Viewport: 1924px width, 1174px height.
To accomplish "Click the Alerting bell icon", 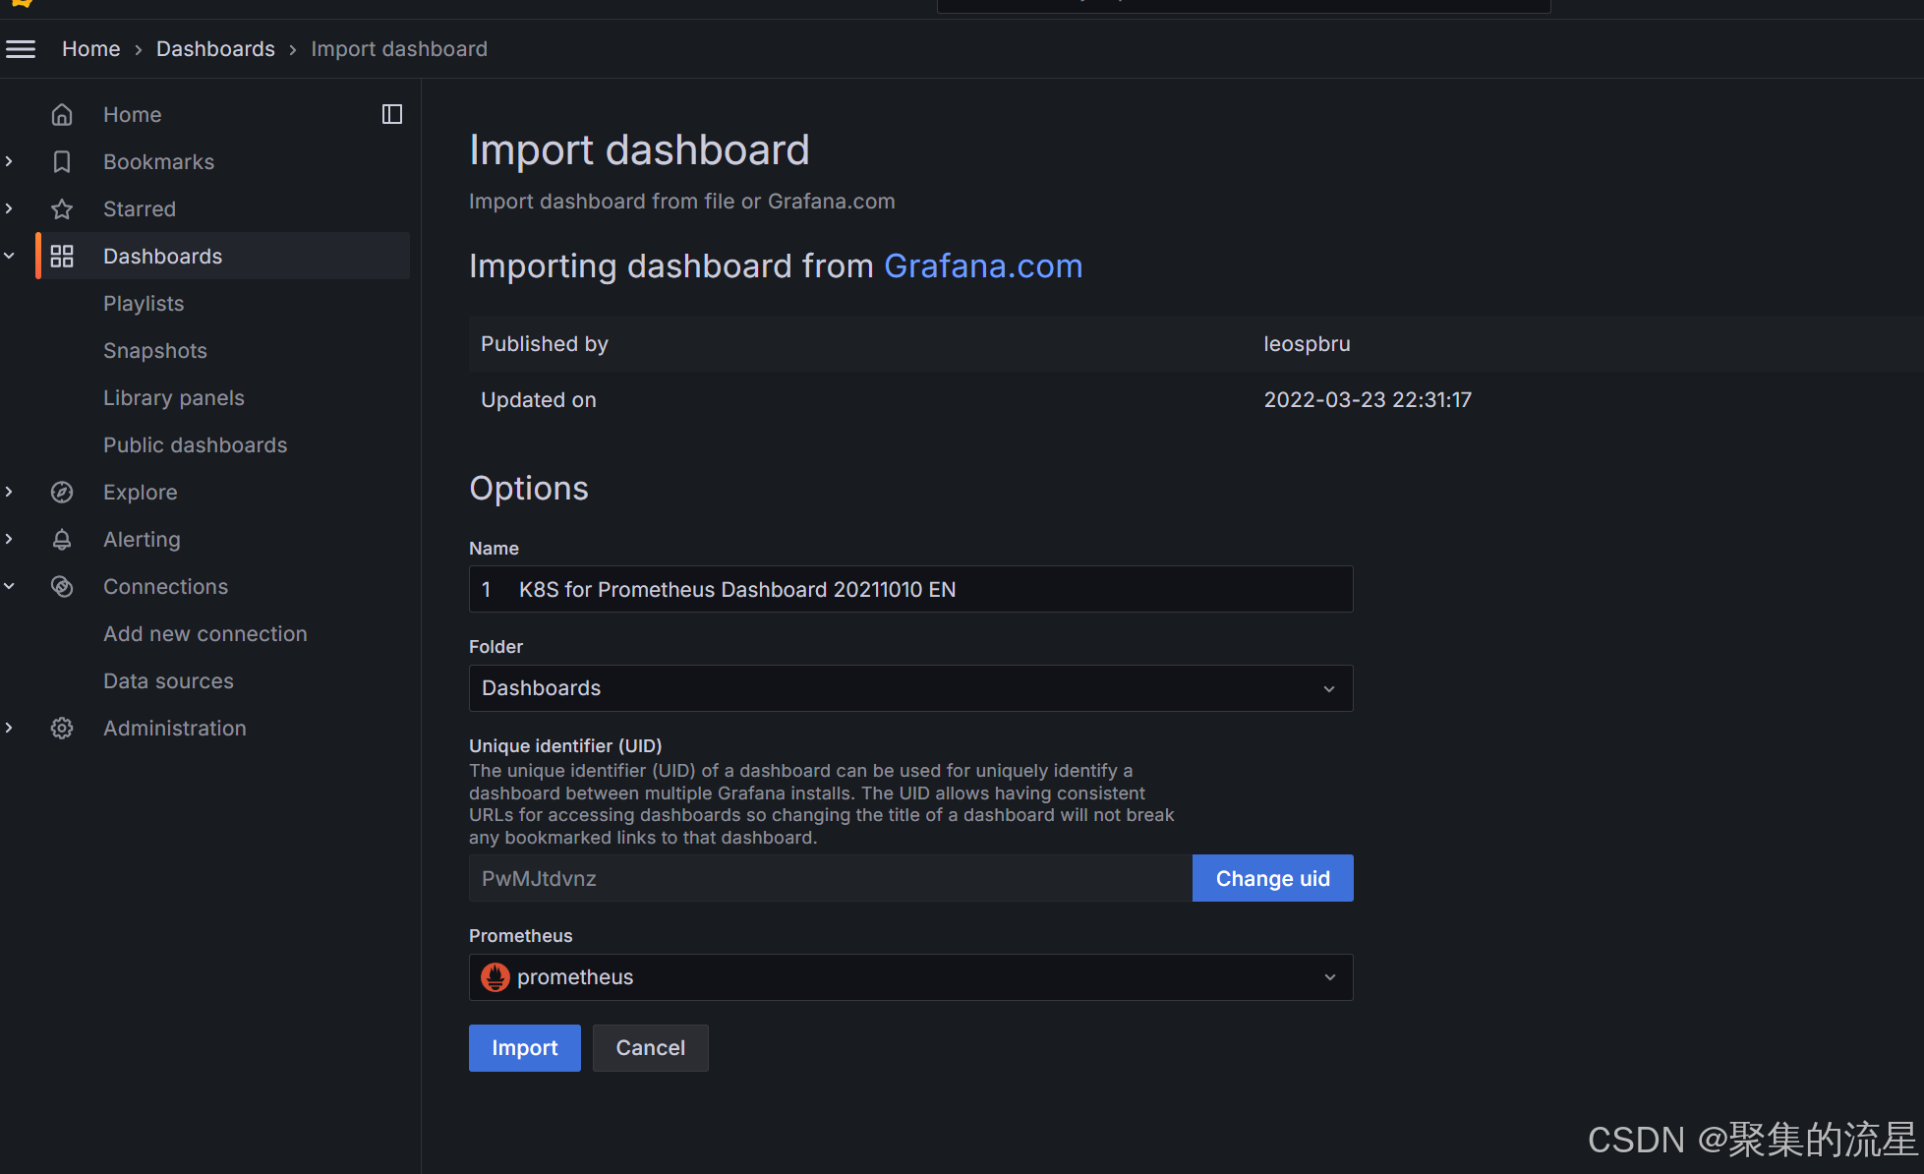I will pyautogui.click(x=62, y=540).
